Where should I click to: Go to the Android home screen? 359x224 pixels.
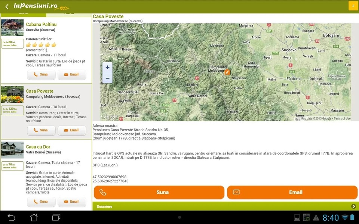click(34, 217)
